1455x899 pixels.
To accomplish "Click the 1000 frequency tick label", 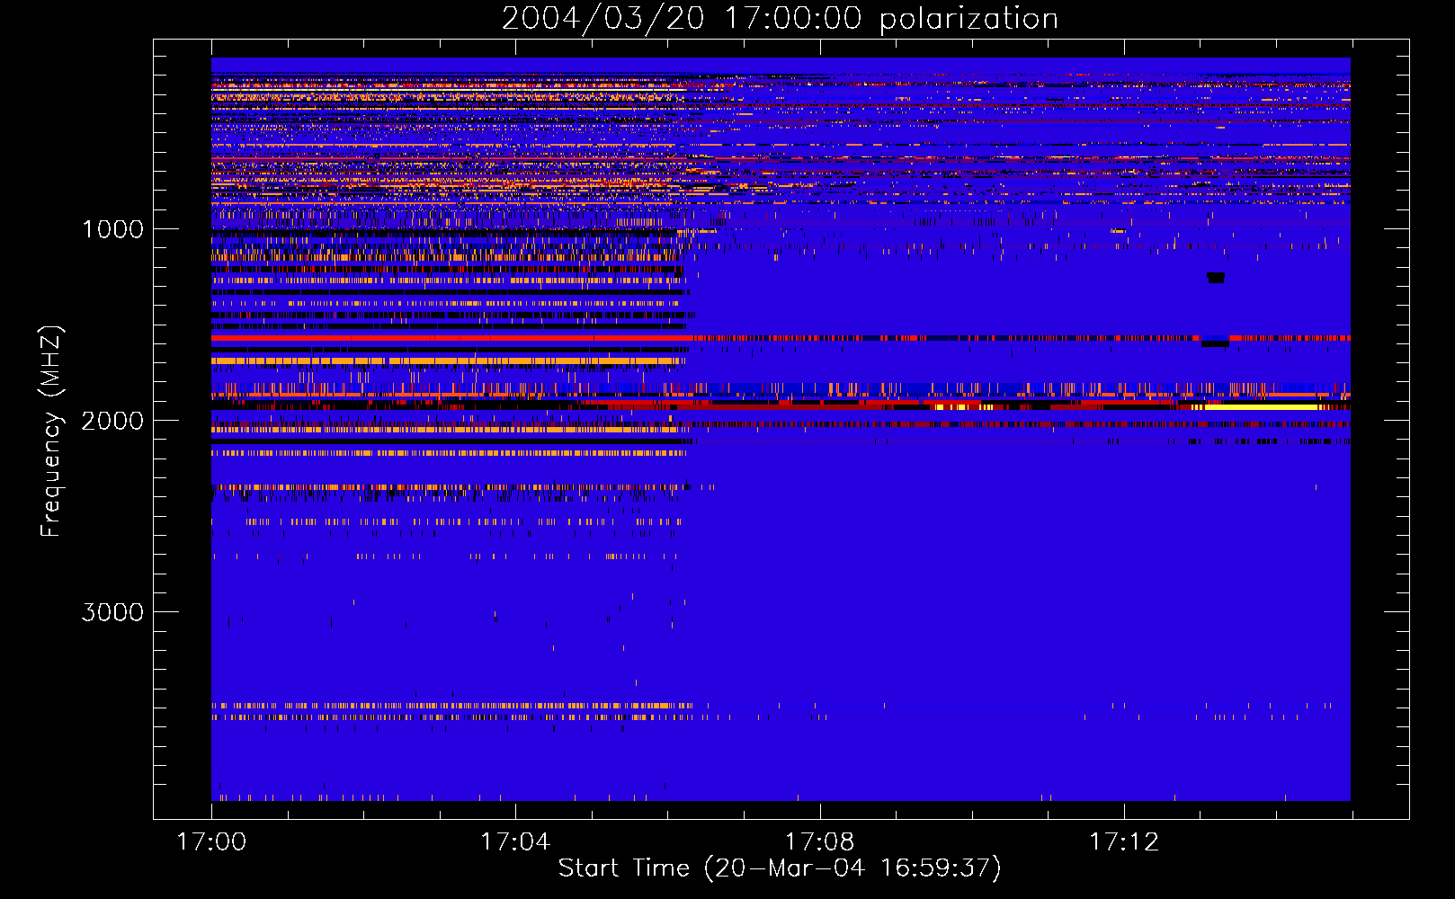I will tap(112, 229).
